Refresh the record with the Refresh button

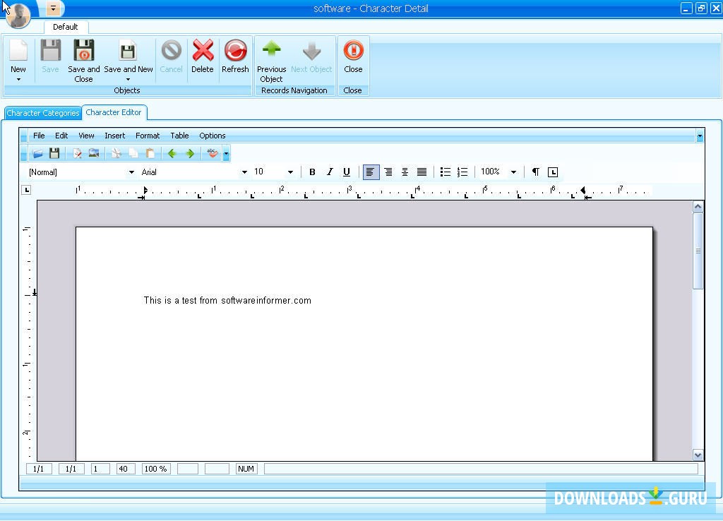(x=235, y=56)
